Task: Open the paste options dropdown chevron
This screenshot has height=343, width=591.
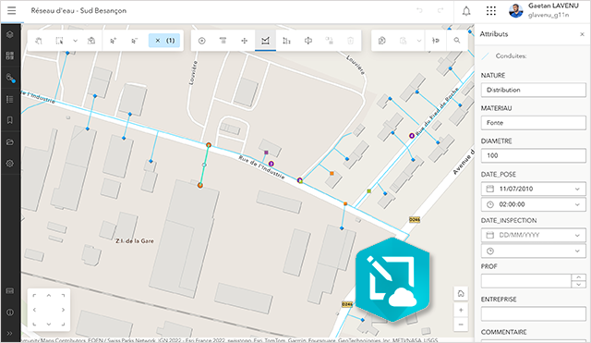Action: (x=418, y=41)
